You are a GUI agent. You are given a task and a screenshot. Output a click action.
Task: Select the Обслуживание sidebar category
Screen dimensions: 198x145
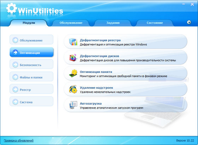coord(31,40)
